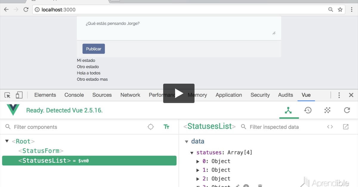The width and height of the screenshot is (358, 187).
Task: Expand the 0: Object entry
Action: [x=197, y=161]
